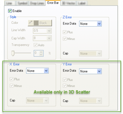Click the transparency percent value field
Image resolution: width=123 pixels, height=114 pixels.
point(36,53)
